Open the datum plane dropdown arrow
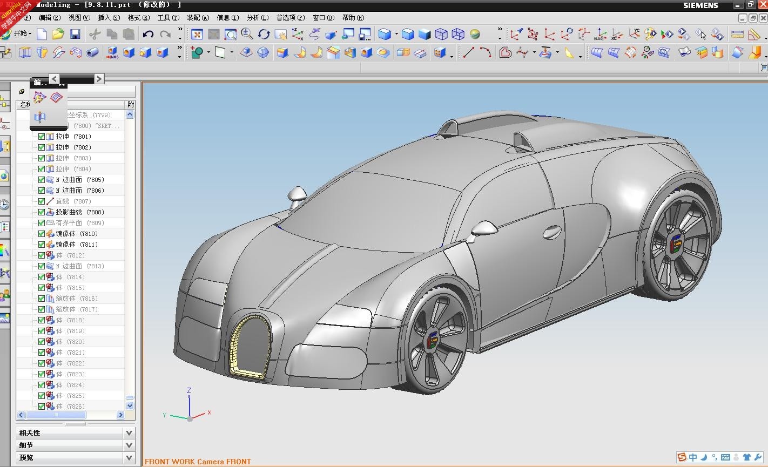The height and width of the screenshot is (467, 768). 232,53
